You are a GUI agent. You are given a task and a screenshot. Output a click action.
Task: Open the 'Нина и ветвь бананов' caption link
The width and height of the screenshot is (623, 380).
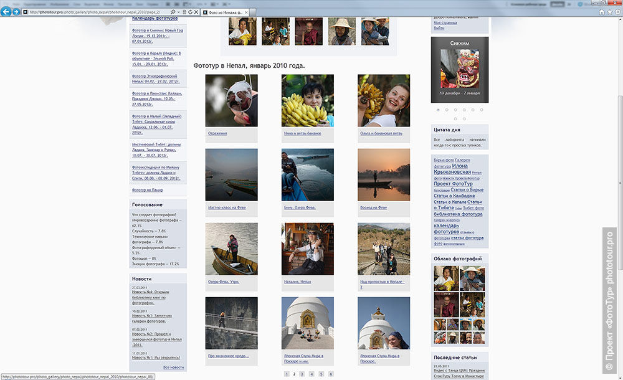302,133
